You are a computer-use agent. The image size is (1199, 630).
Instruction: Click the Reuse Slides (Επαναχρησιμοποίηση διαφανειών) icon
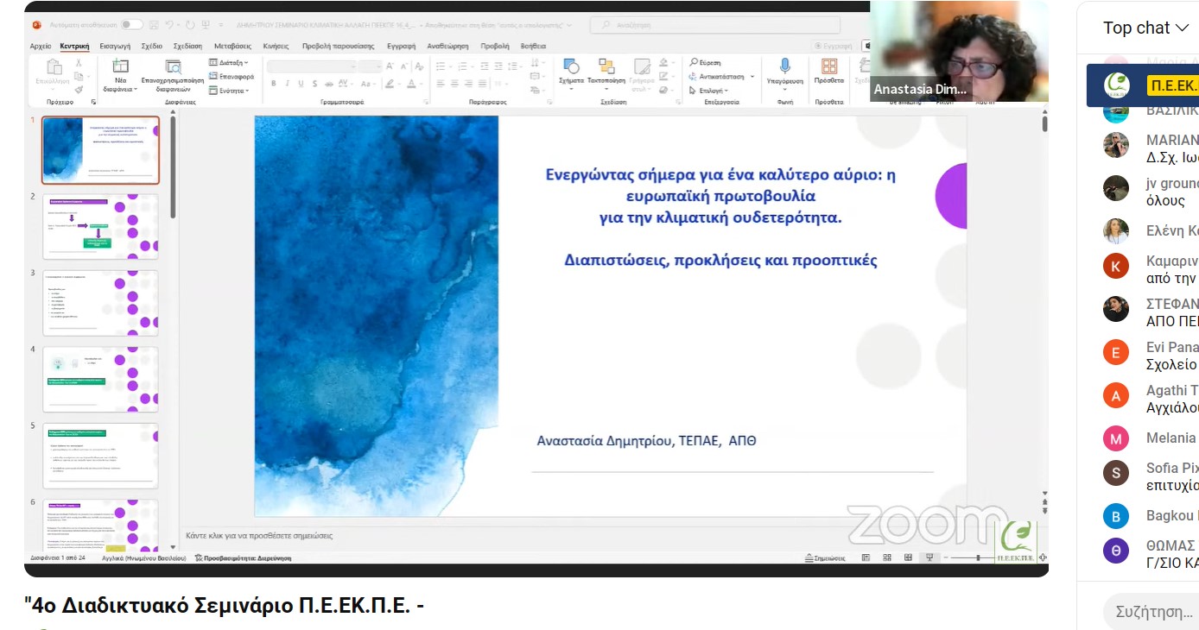click(173, 68)
